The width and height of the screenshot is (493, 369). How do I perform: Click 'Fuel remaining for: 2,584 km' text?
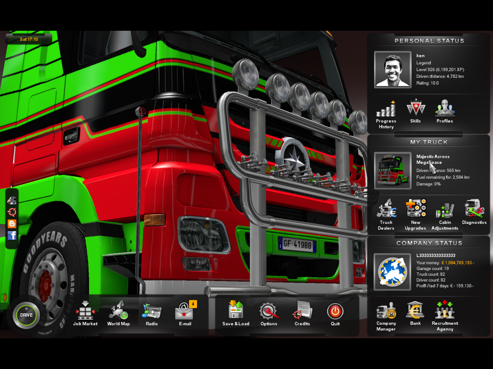443,177
